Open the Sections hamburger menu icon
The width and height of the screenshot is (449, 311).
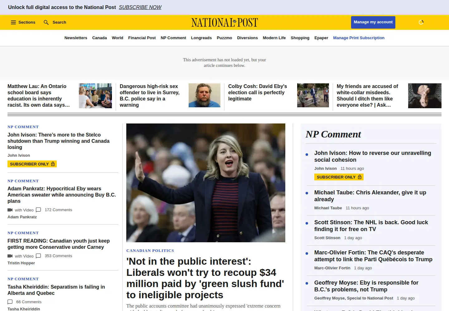tap(13, 22)
